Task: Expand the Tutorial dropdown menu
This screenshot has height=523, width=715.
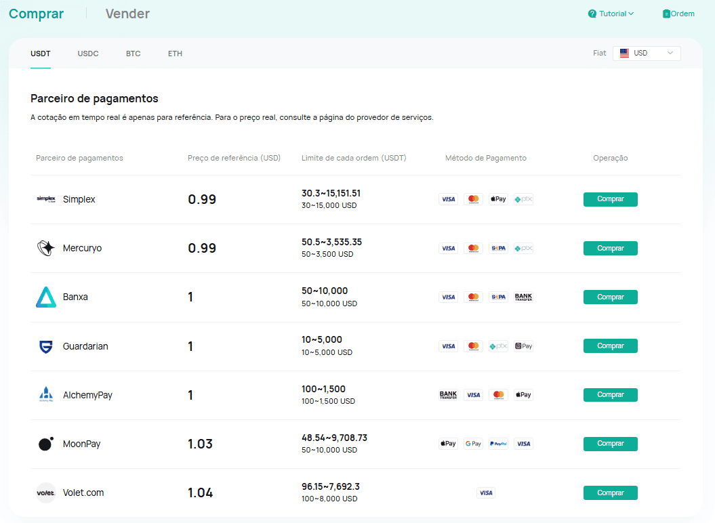Action: [611, 14]
